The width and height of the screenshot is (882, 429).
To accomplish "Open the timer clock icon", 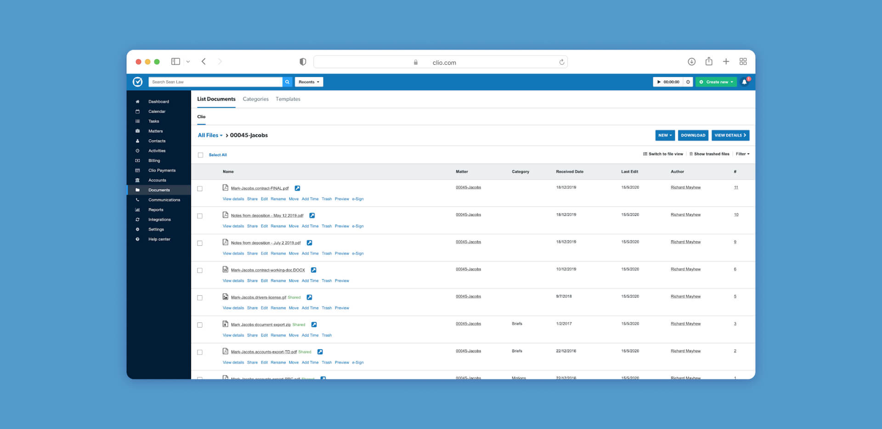I will pyautogui.click(x=688, y=82).
